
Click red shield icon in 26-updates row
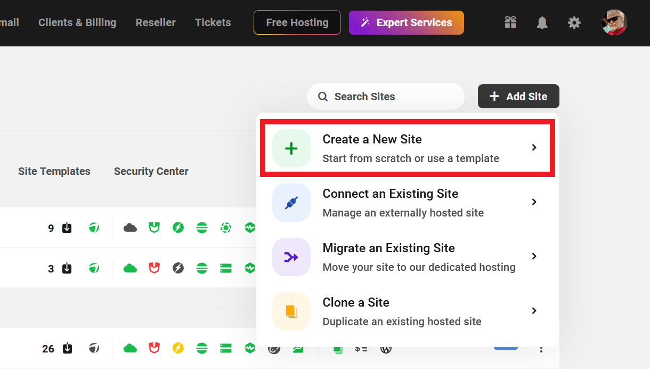(x=155, y=348)
